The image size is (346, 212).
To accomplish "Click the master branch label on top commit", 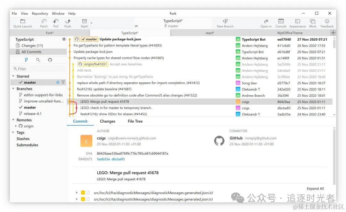I will click(x=89, y=39).
